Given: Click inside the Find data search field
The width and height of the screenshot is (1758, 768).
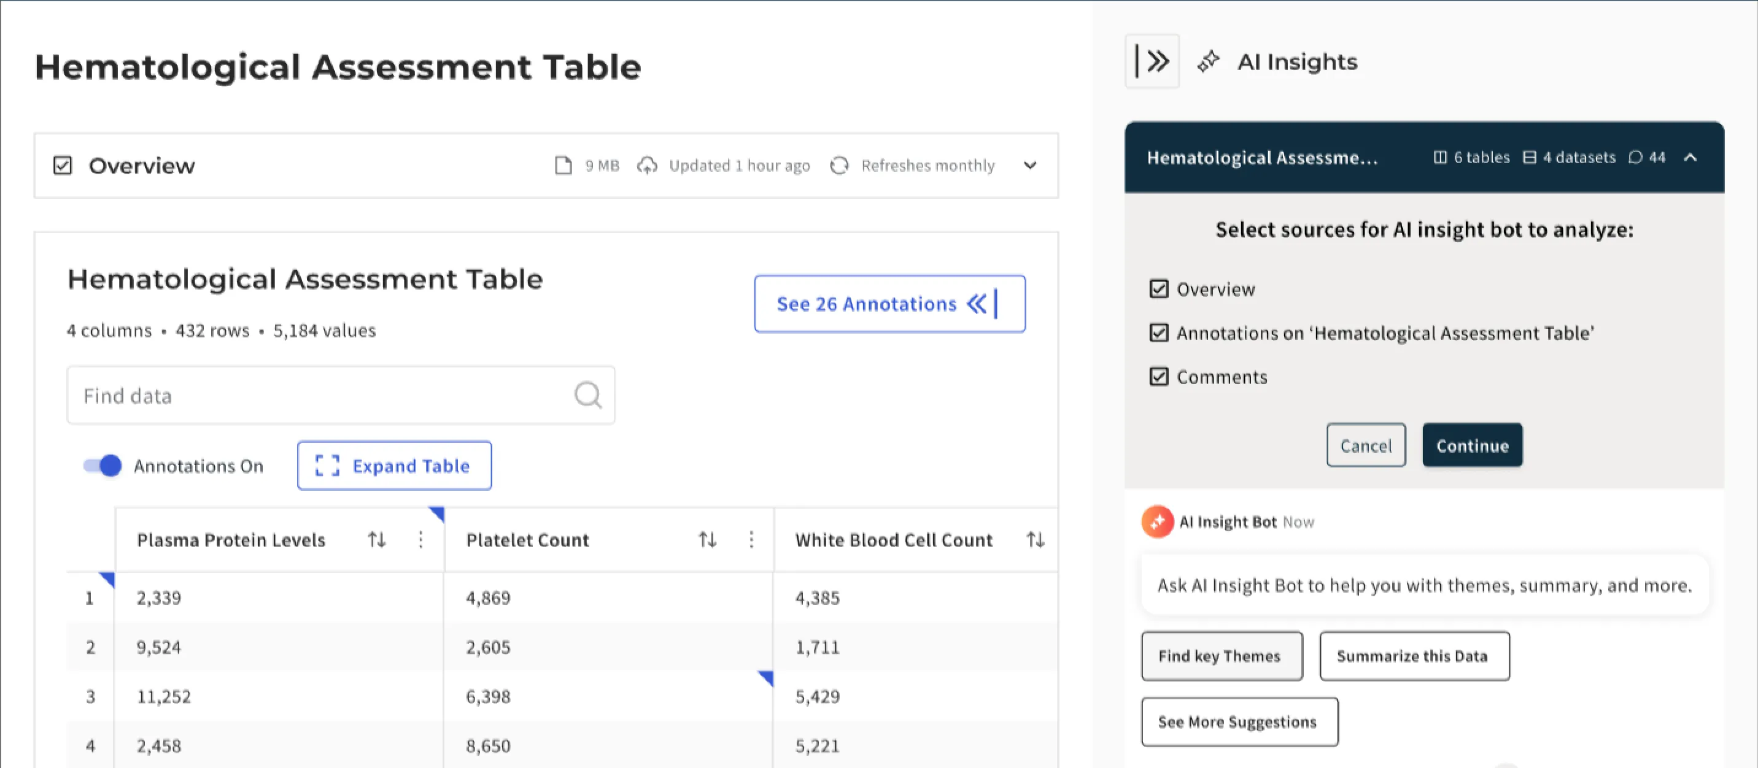Looking at the screenshot, I should (x=273, y=395).
